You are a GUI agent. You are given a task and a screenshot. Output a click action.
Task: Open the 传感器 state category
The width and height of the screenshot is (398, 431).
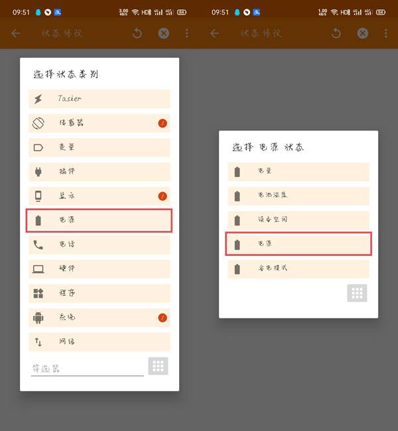[x=99, y=123]
